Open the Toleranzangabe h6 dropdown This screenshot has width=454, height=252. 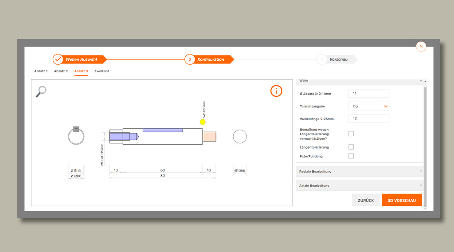pos(368,106)
